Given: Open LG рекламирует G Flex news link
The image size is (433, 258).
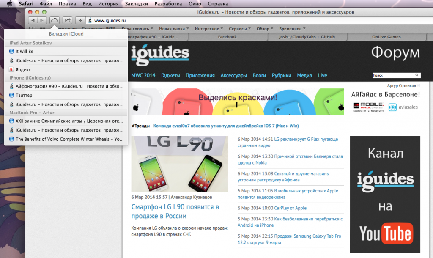Looking at the screenshot, I should click(x=288, y=142).
